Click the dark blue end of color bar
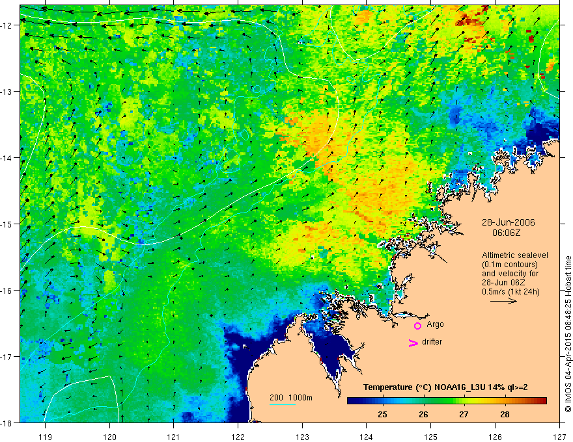The width and height of the screenshot is (573, 442). [352, 400]
